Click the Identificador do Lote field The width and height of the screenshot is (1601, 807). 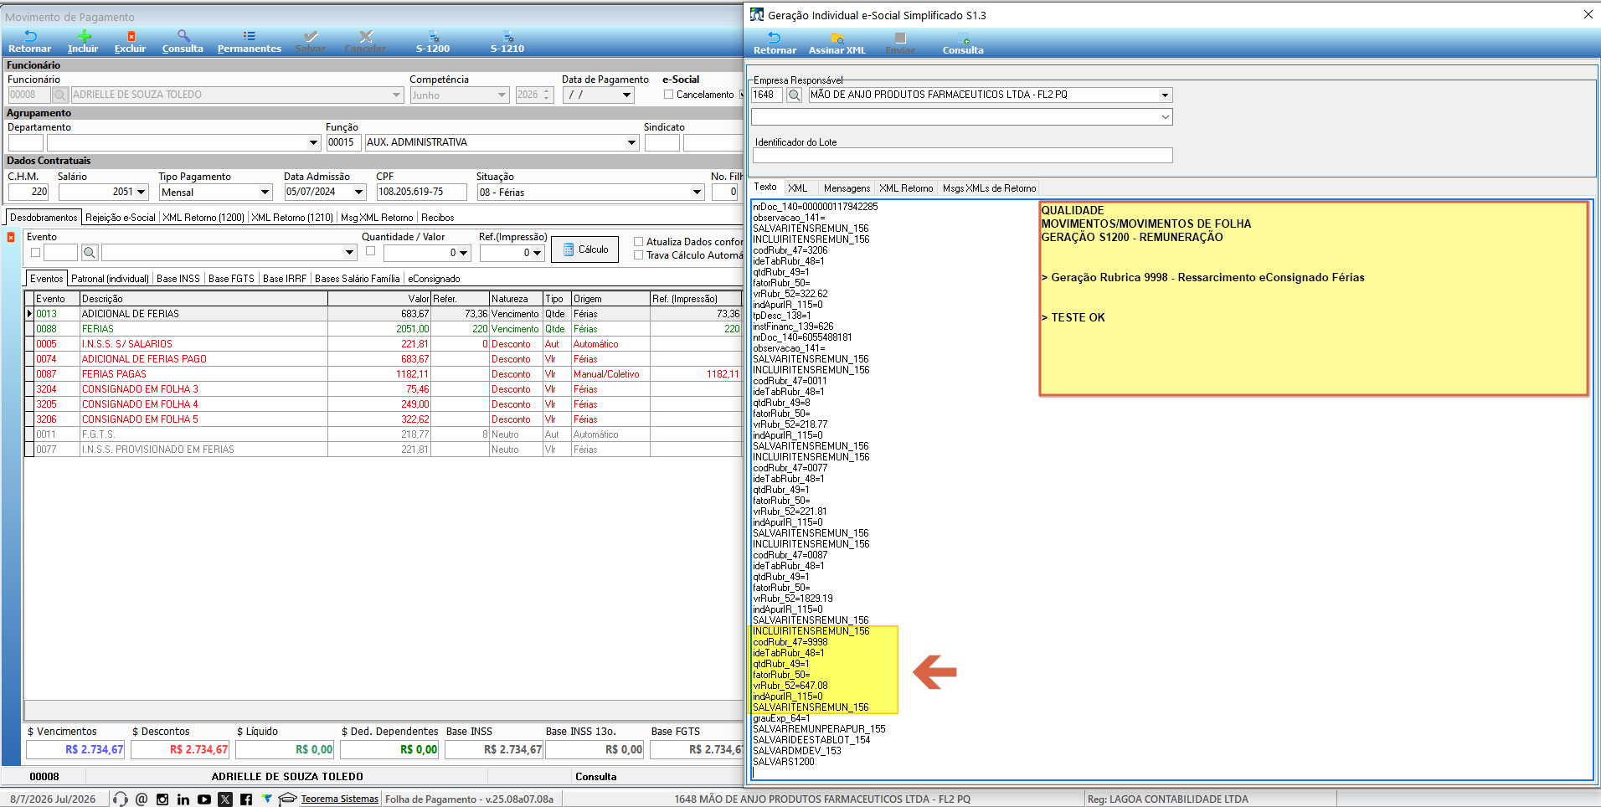click(x=961, y=156)
